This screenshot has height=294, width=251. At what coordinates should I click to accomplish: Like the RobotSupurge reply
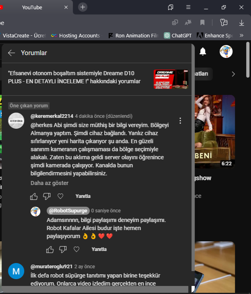[50, 249]
